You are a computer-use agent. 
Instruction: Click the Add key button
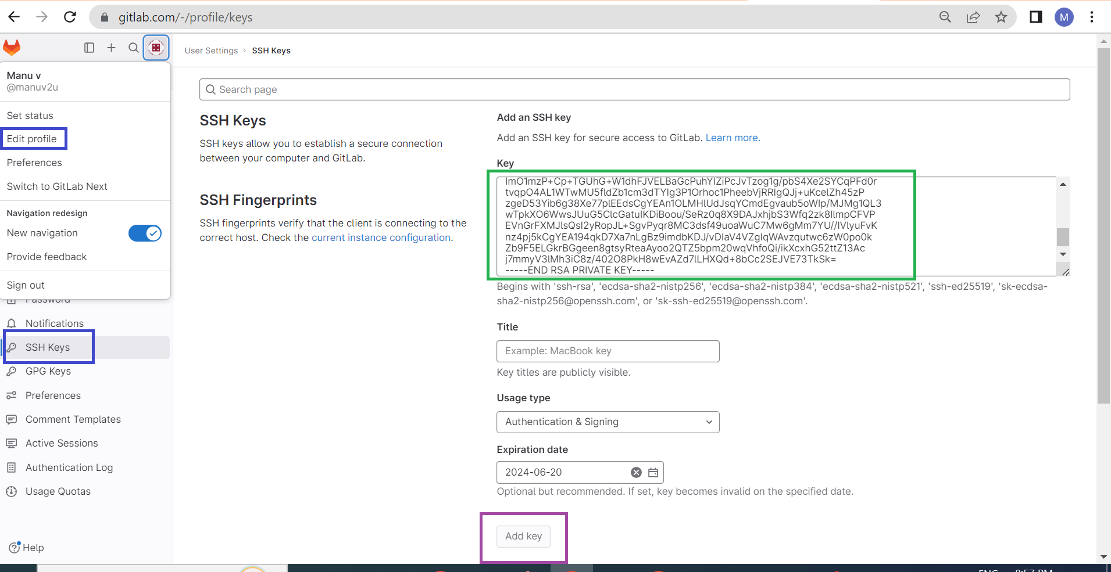coord(523,536)
